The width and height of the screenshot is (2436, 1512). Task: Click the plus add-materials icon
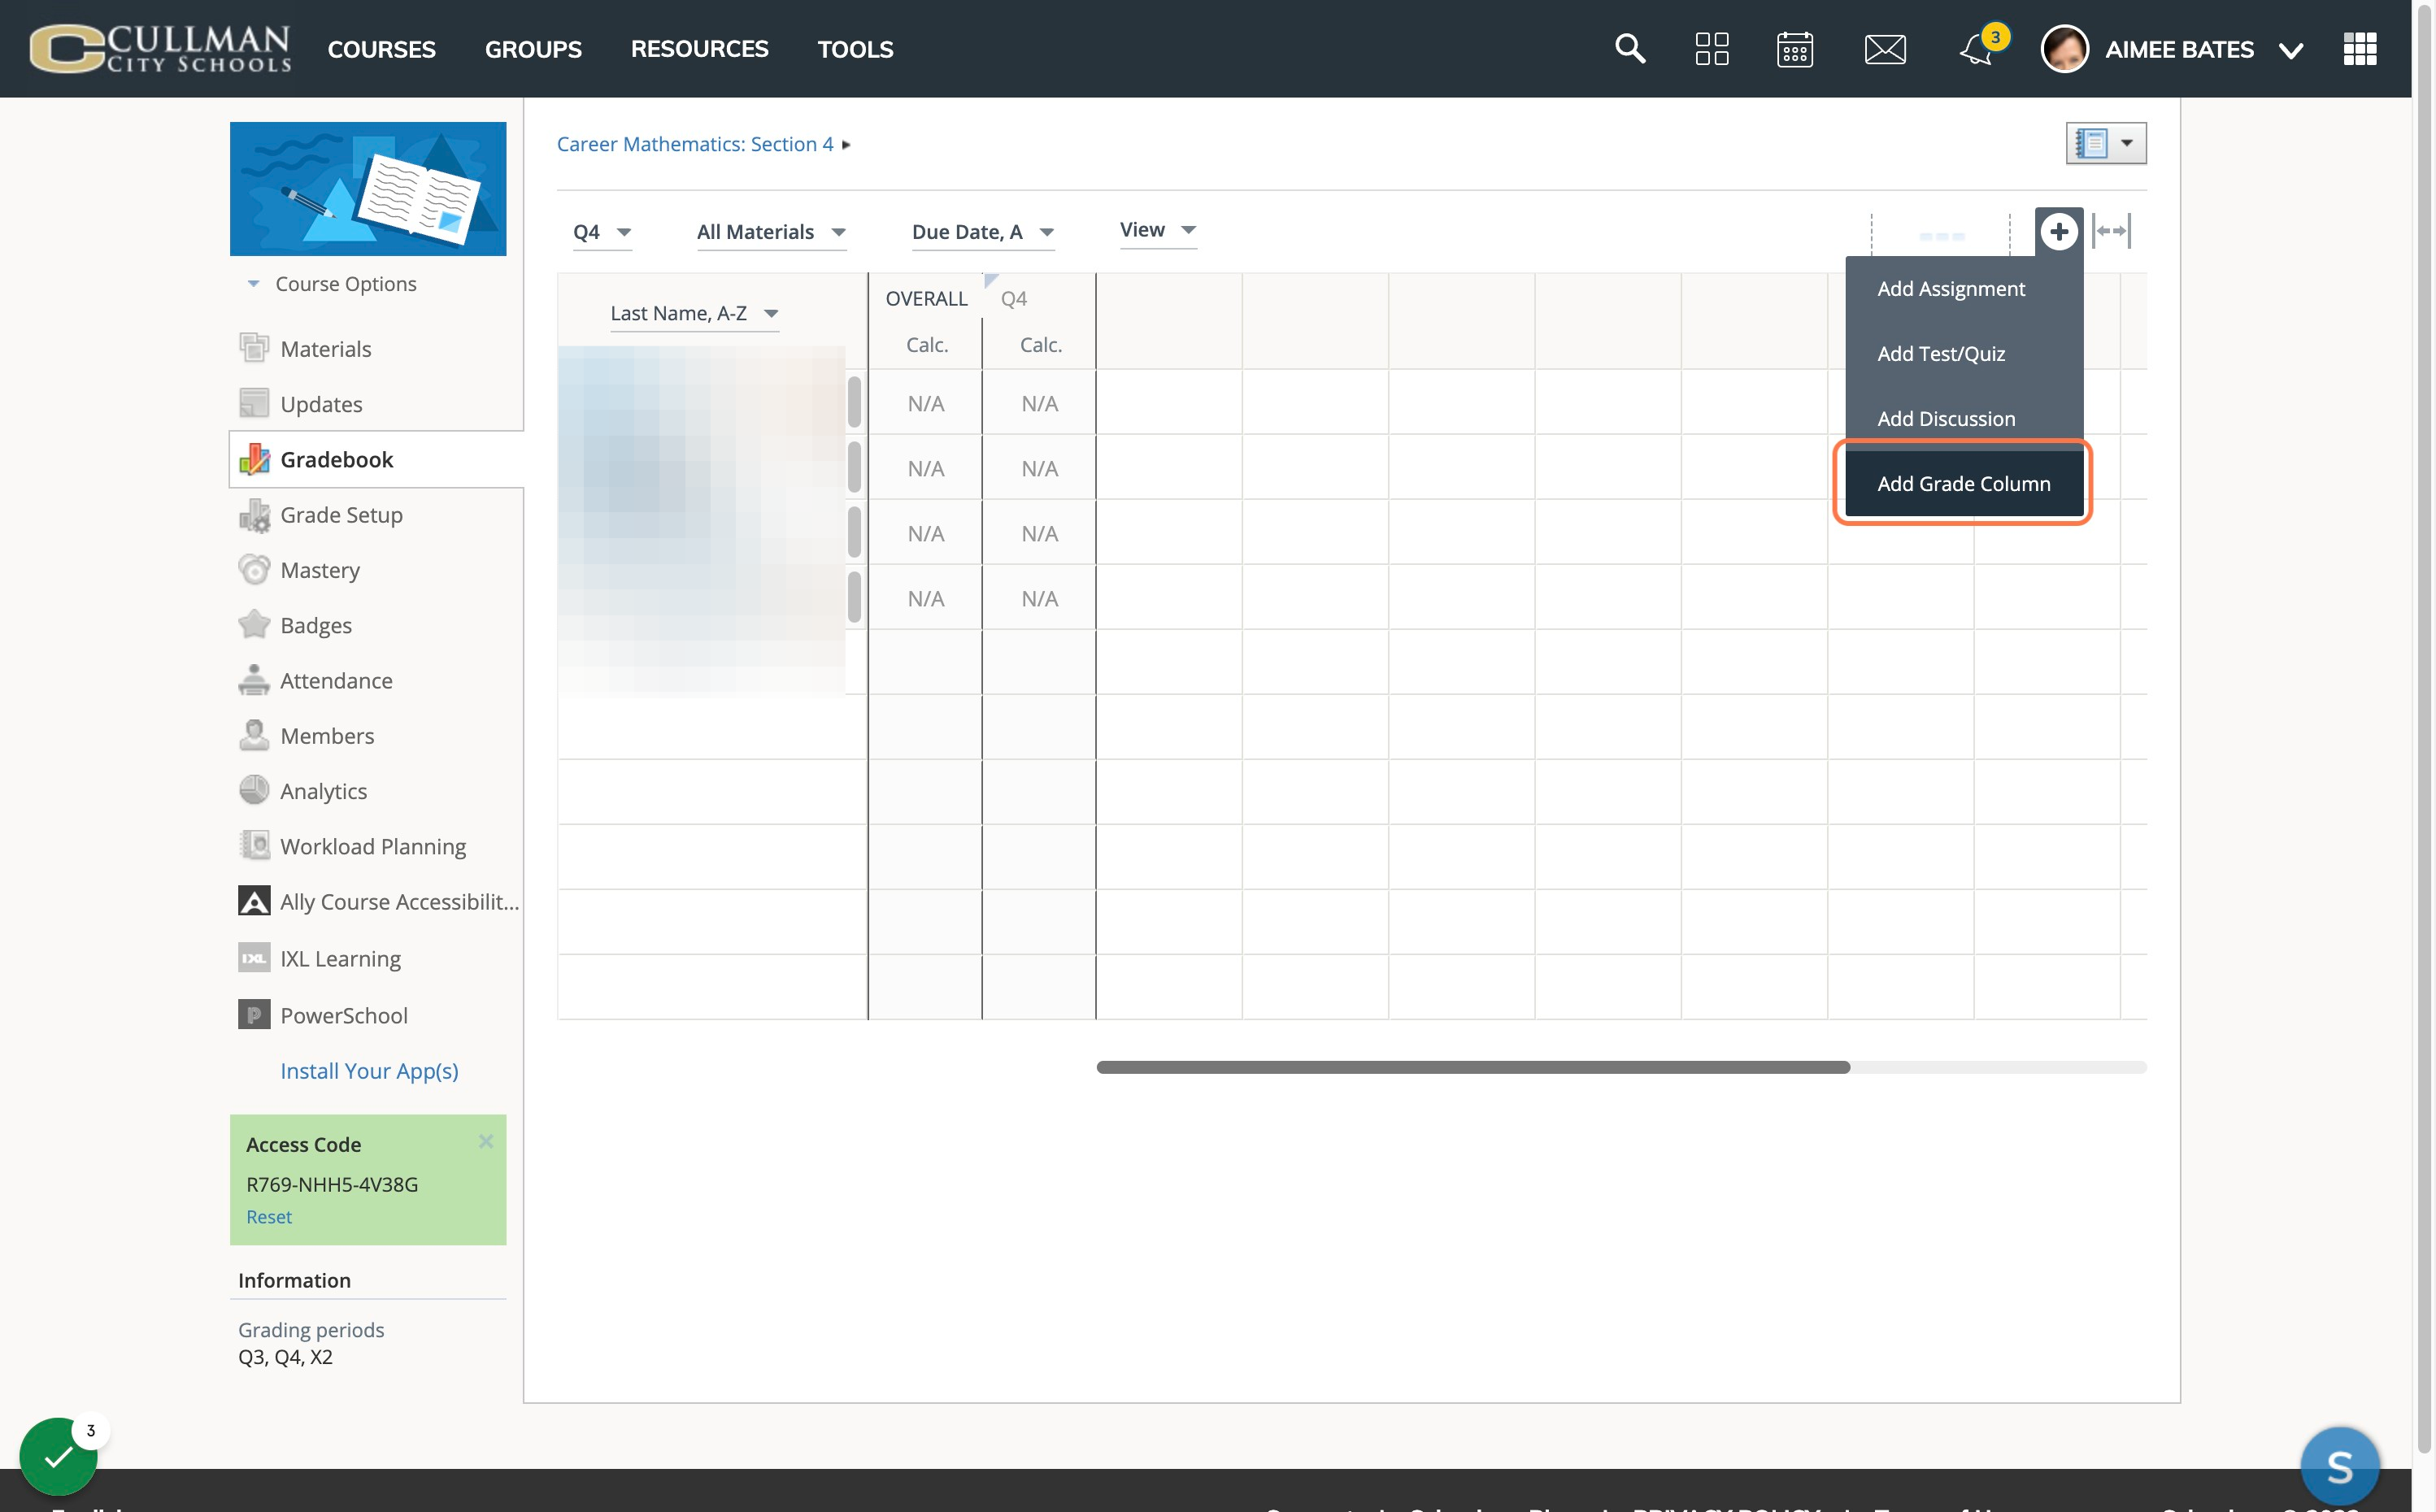[x=2059, y=232]
